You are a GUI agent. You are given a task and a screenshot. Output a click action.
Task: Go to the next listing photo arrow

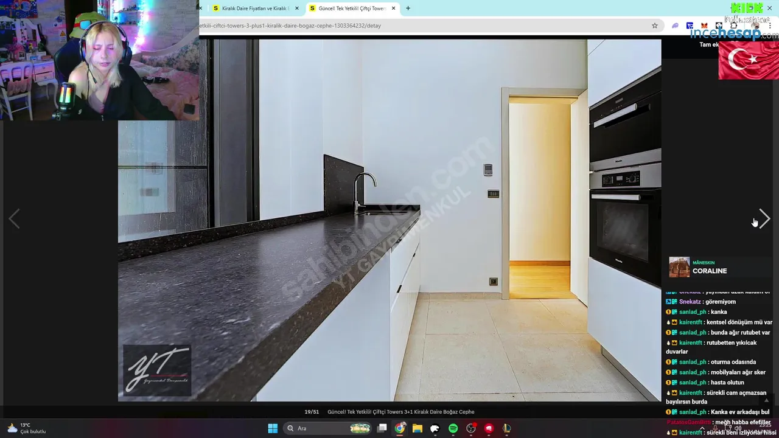[x=764, y=219]
